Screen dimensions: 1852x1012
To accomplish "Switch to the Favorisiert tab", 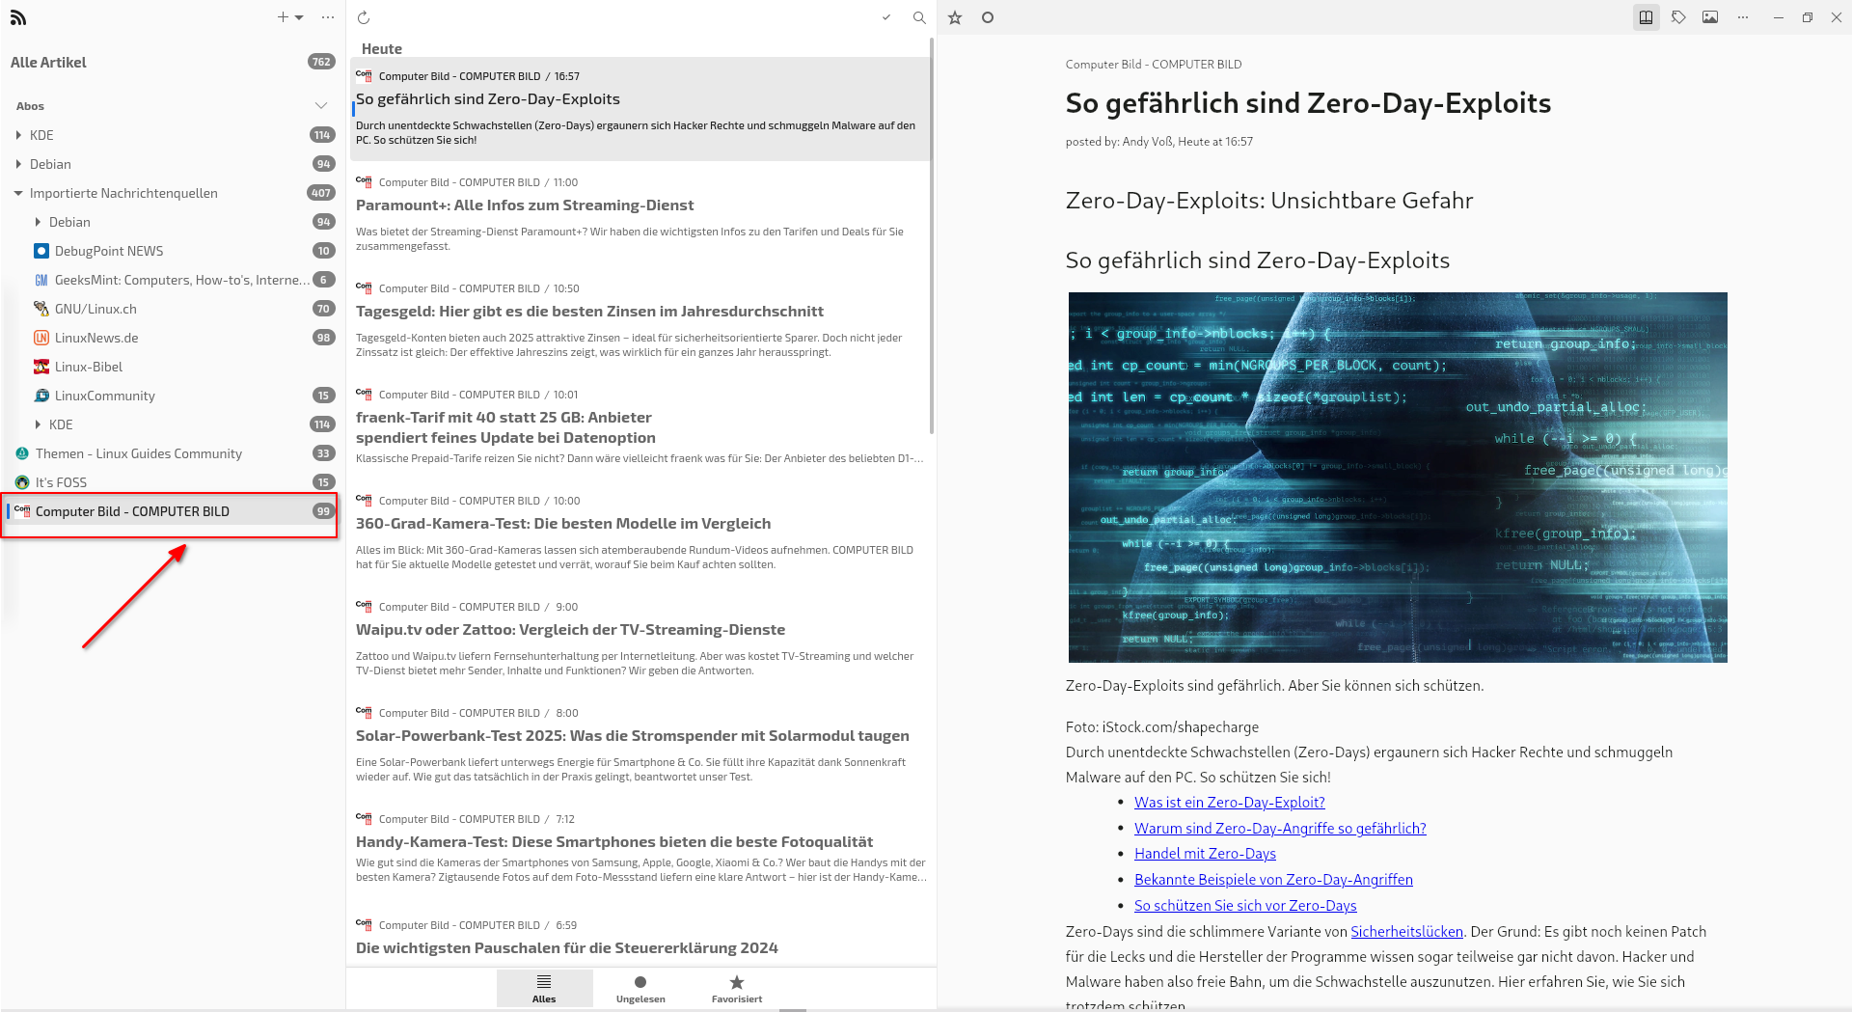I will click(x=737, y=989).
